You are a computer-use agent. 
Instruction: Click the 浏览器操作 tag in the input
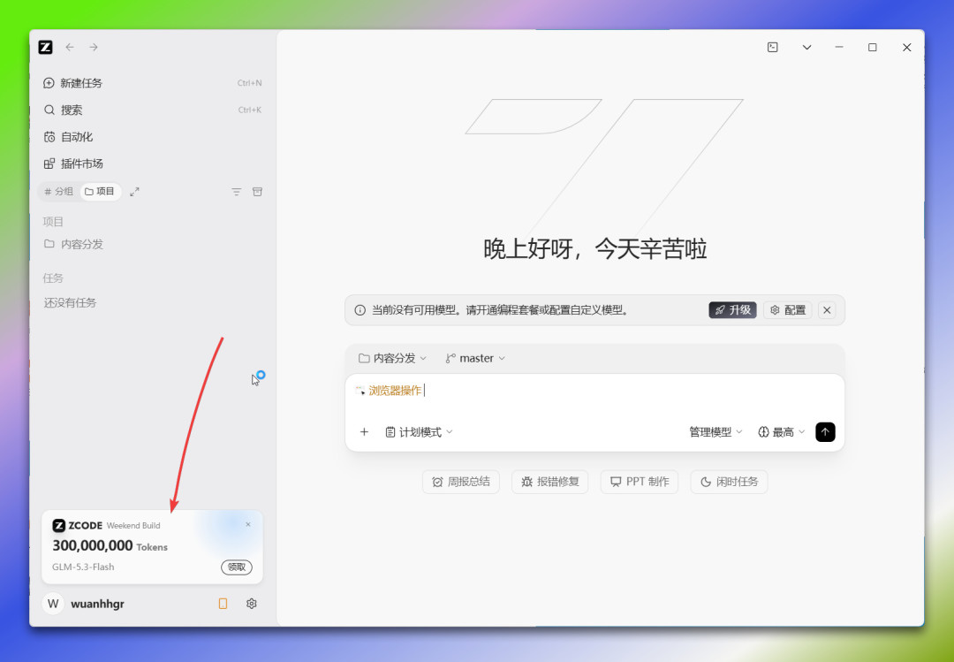389,391
